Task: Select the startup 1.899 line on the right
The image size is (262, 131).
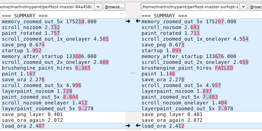Action: 161,50
